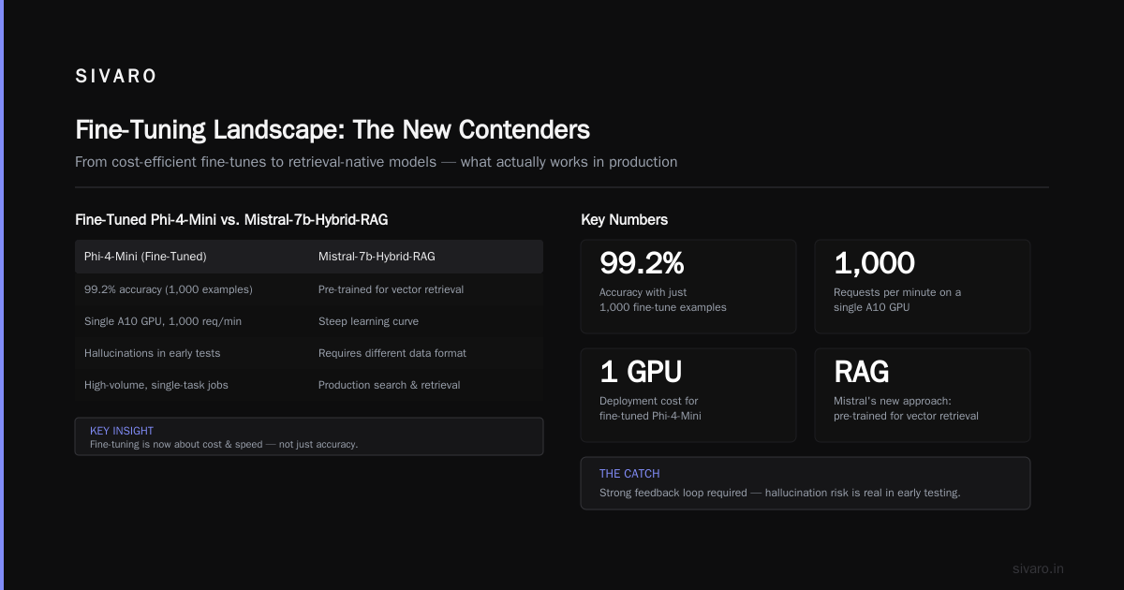Select the subtitle about cost-efficient fine-tunes

click(x=376, y=162)
